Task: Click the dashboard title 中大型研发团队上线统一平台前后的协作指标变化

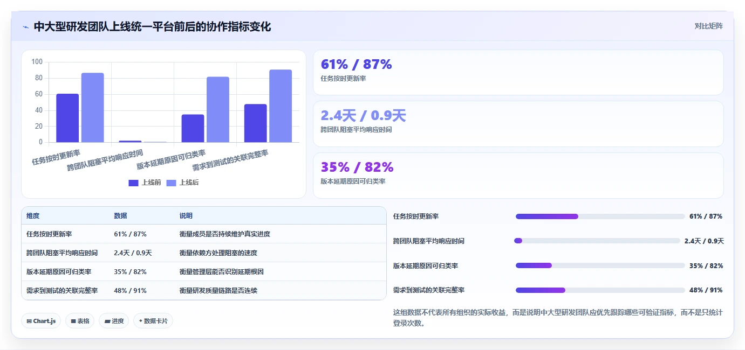Action: click(152, 26)
